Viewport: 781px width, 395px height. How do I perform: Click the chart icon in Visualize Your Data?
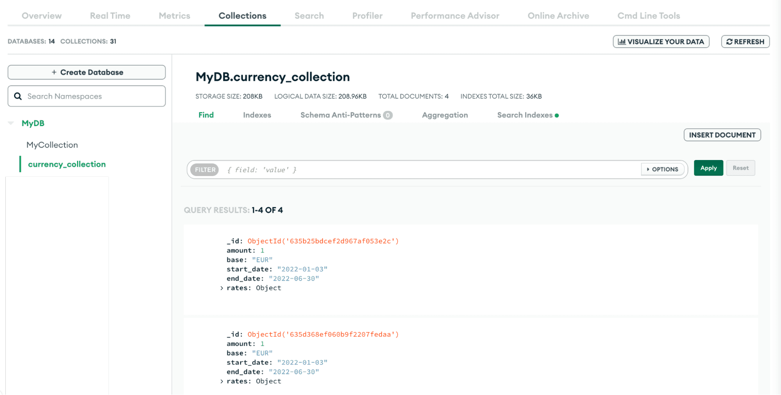pyautogui.click(x=622, y=42)
